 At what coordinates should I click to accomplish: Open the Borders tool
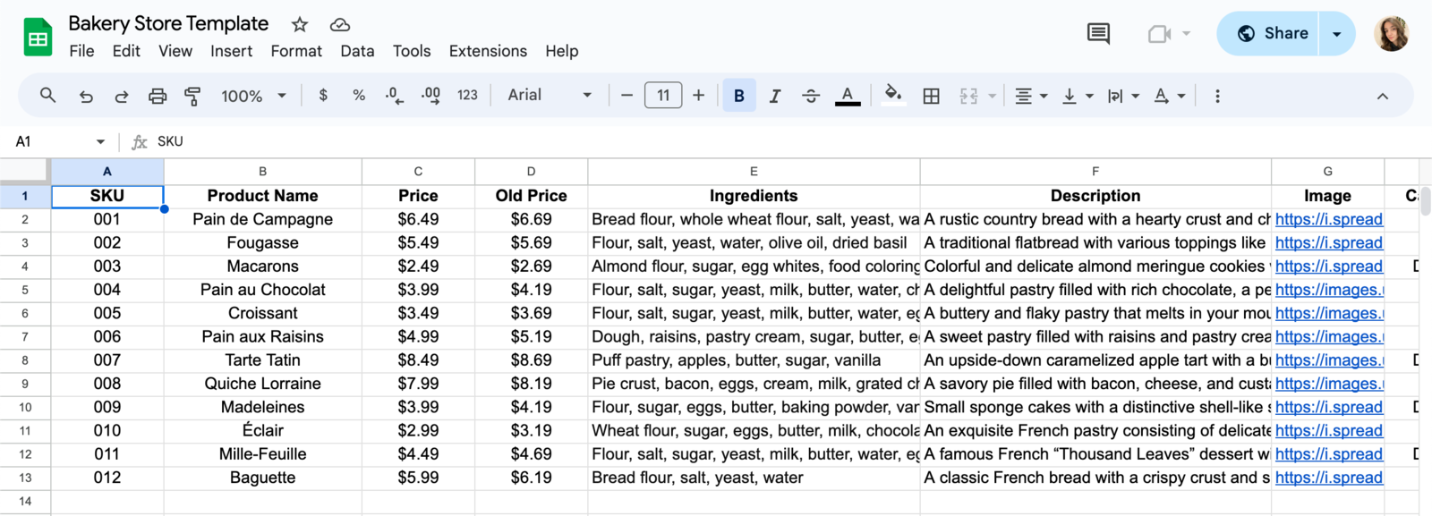click(931, 96)
